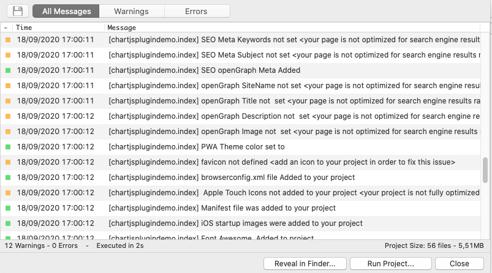Image resolution: width=492 pixels, height=273 pixels.
Task: Click green icon beside PWA Theme color message
Action: (x=8, y=147)
